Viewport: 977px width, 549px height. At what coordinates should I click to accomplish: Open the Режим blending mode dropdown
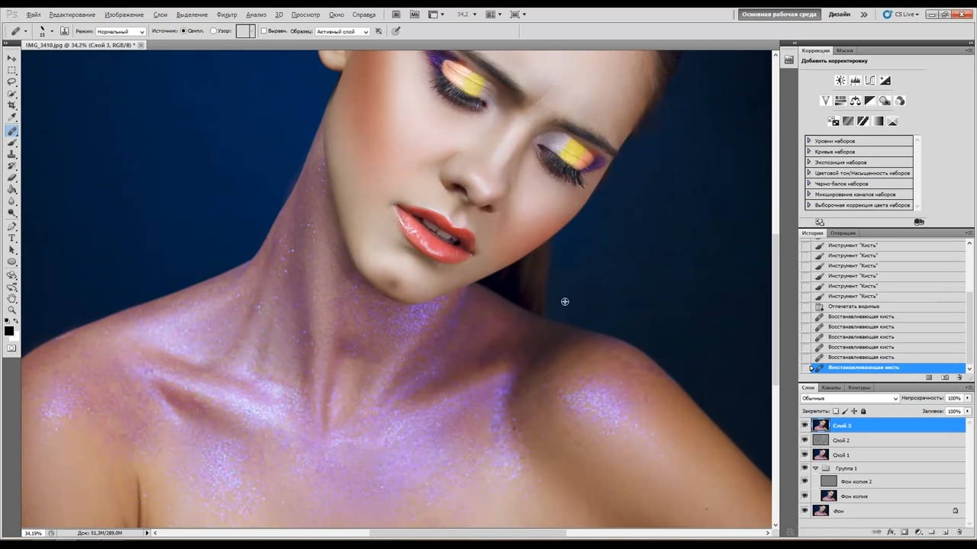[121, 31]
